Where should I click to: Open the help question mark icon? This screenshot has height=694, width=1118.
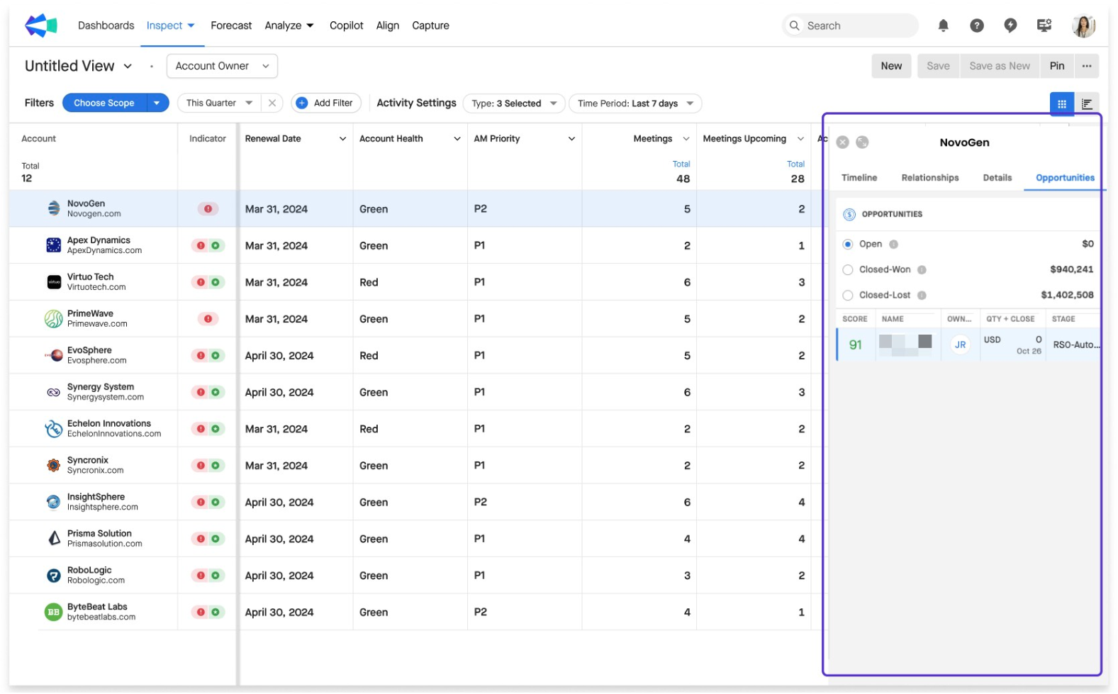tap(977, 26)
